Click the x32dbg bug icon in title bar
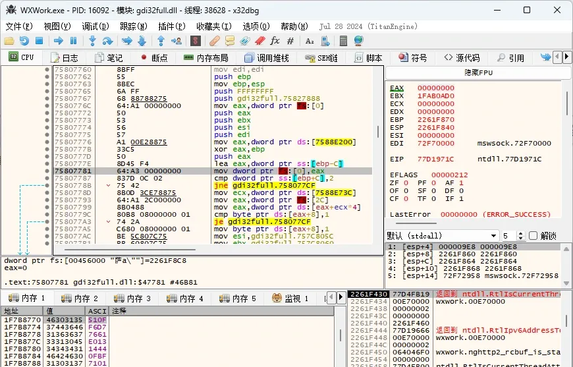This screenshot has height=367, width=573. [x=11, y=10]
